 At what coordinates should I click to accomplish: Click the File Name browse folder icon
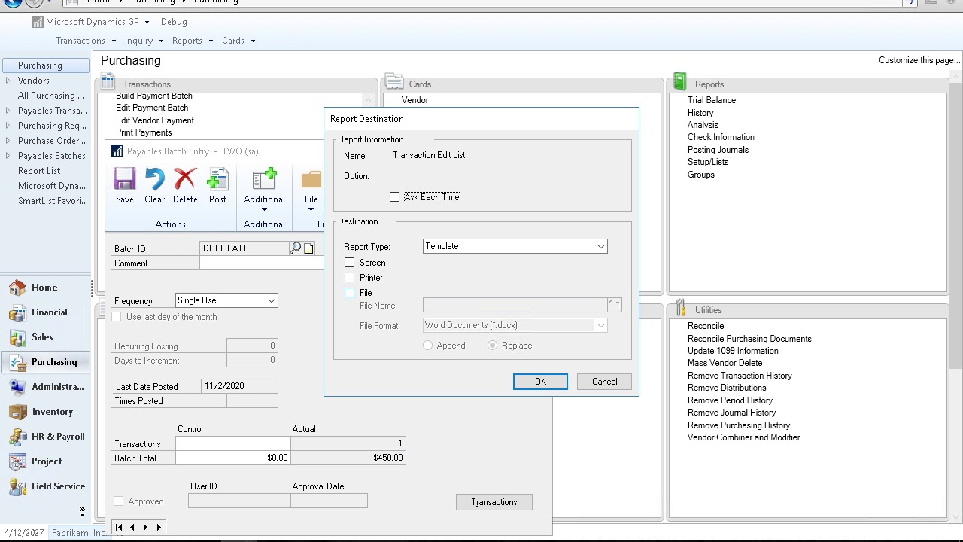(615, 305)
